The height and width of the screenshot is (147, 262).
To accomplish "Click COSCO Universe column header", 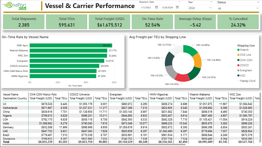I will (79, 95).
